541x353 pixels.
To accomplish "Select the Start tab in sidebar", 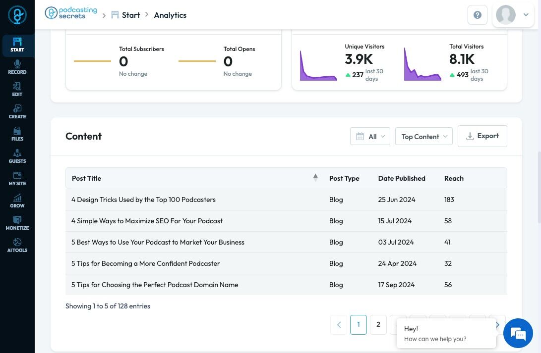I will pyautogui.click(x=17, y=45).
